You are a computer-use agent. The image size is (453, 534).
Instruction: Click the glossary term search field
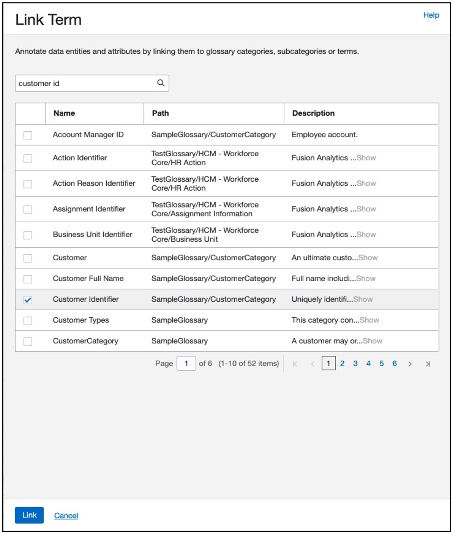85,83
